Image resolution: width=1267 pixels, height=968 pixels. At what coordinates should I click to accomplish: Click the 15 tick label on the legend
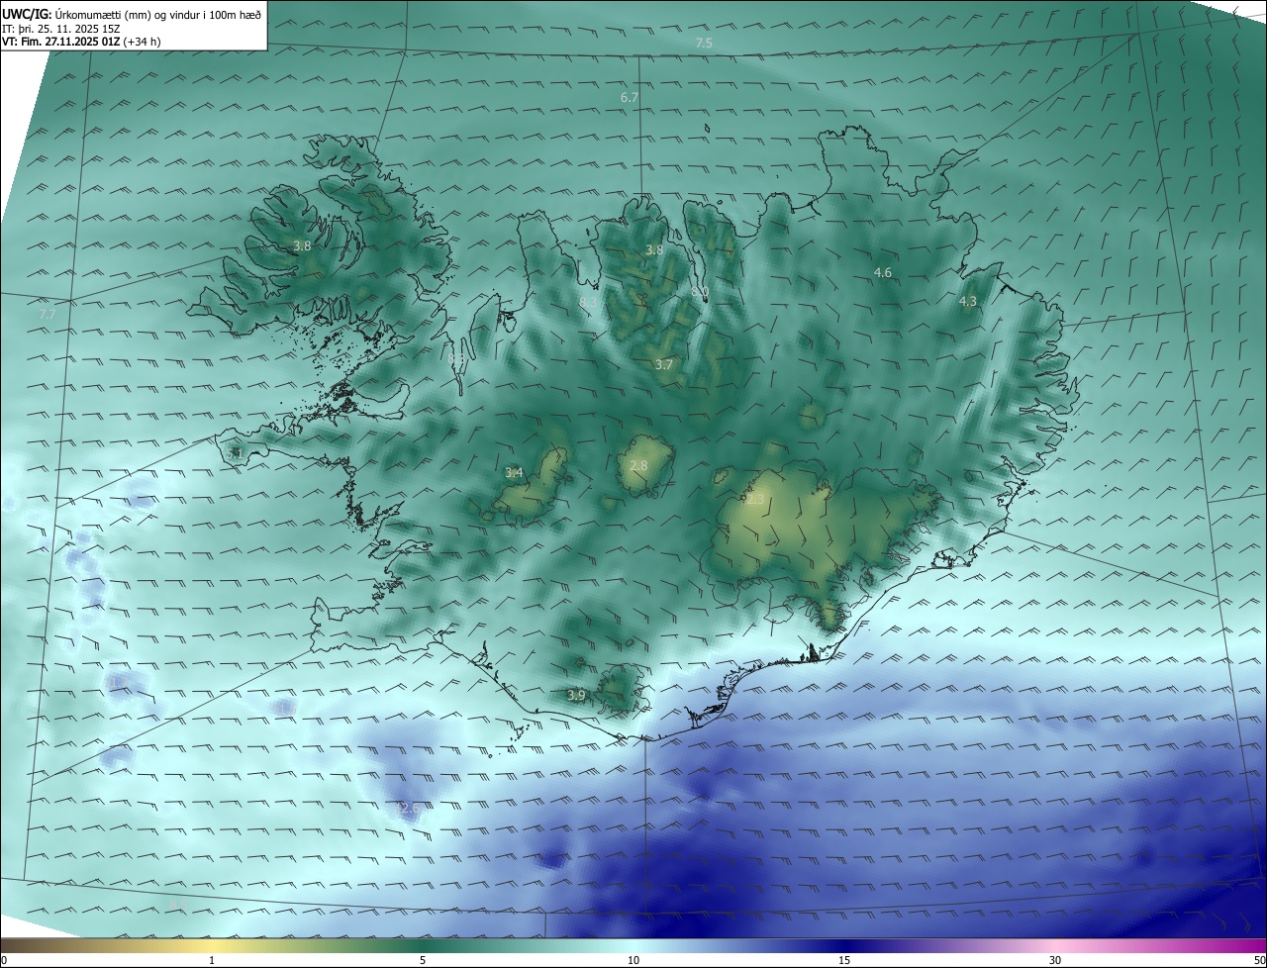844,960
